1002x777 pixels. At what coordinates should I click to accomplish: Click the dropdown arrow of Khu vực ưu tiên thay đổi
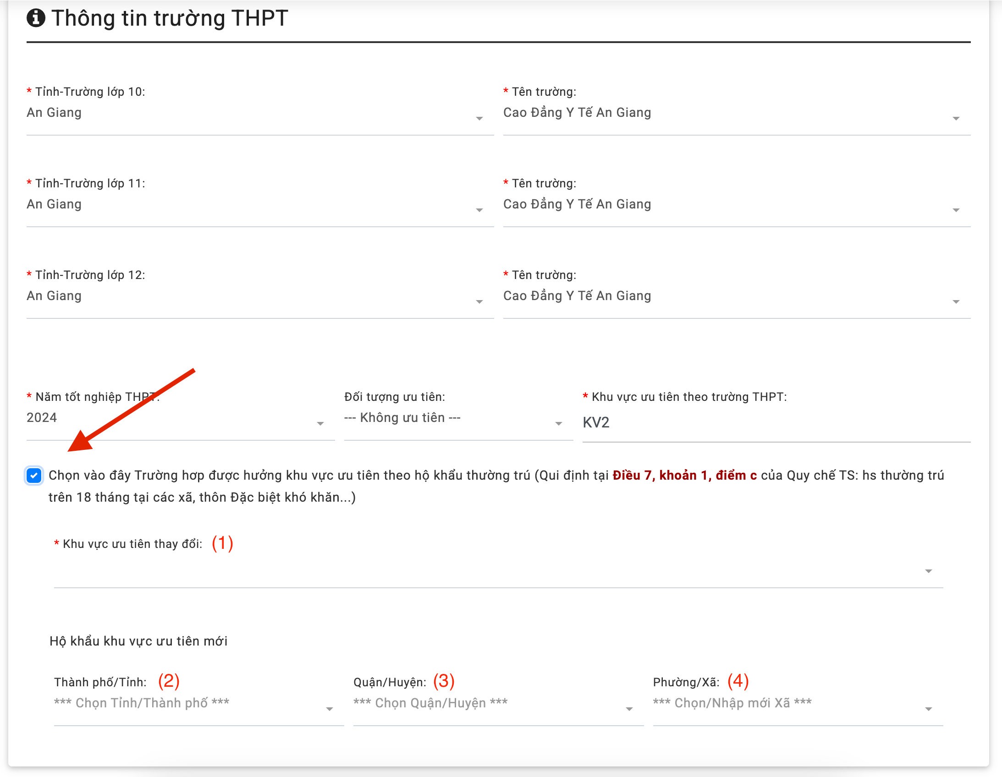[x=928, y=571]
